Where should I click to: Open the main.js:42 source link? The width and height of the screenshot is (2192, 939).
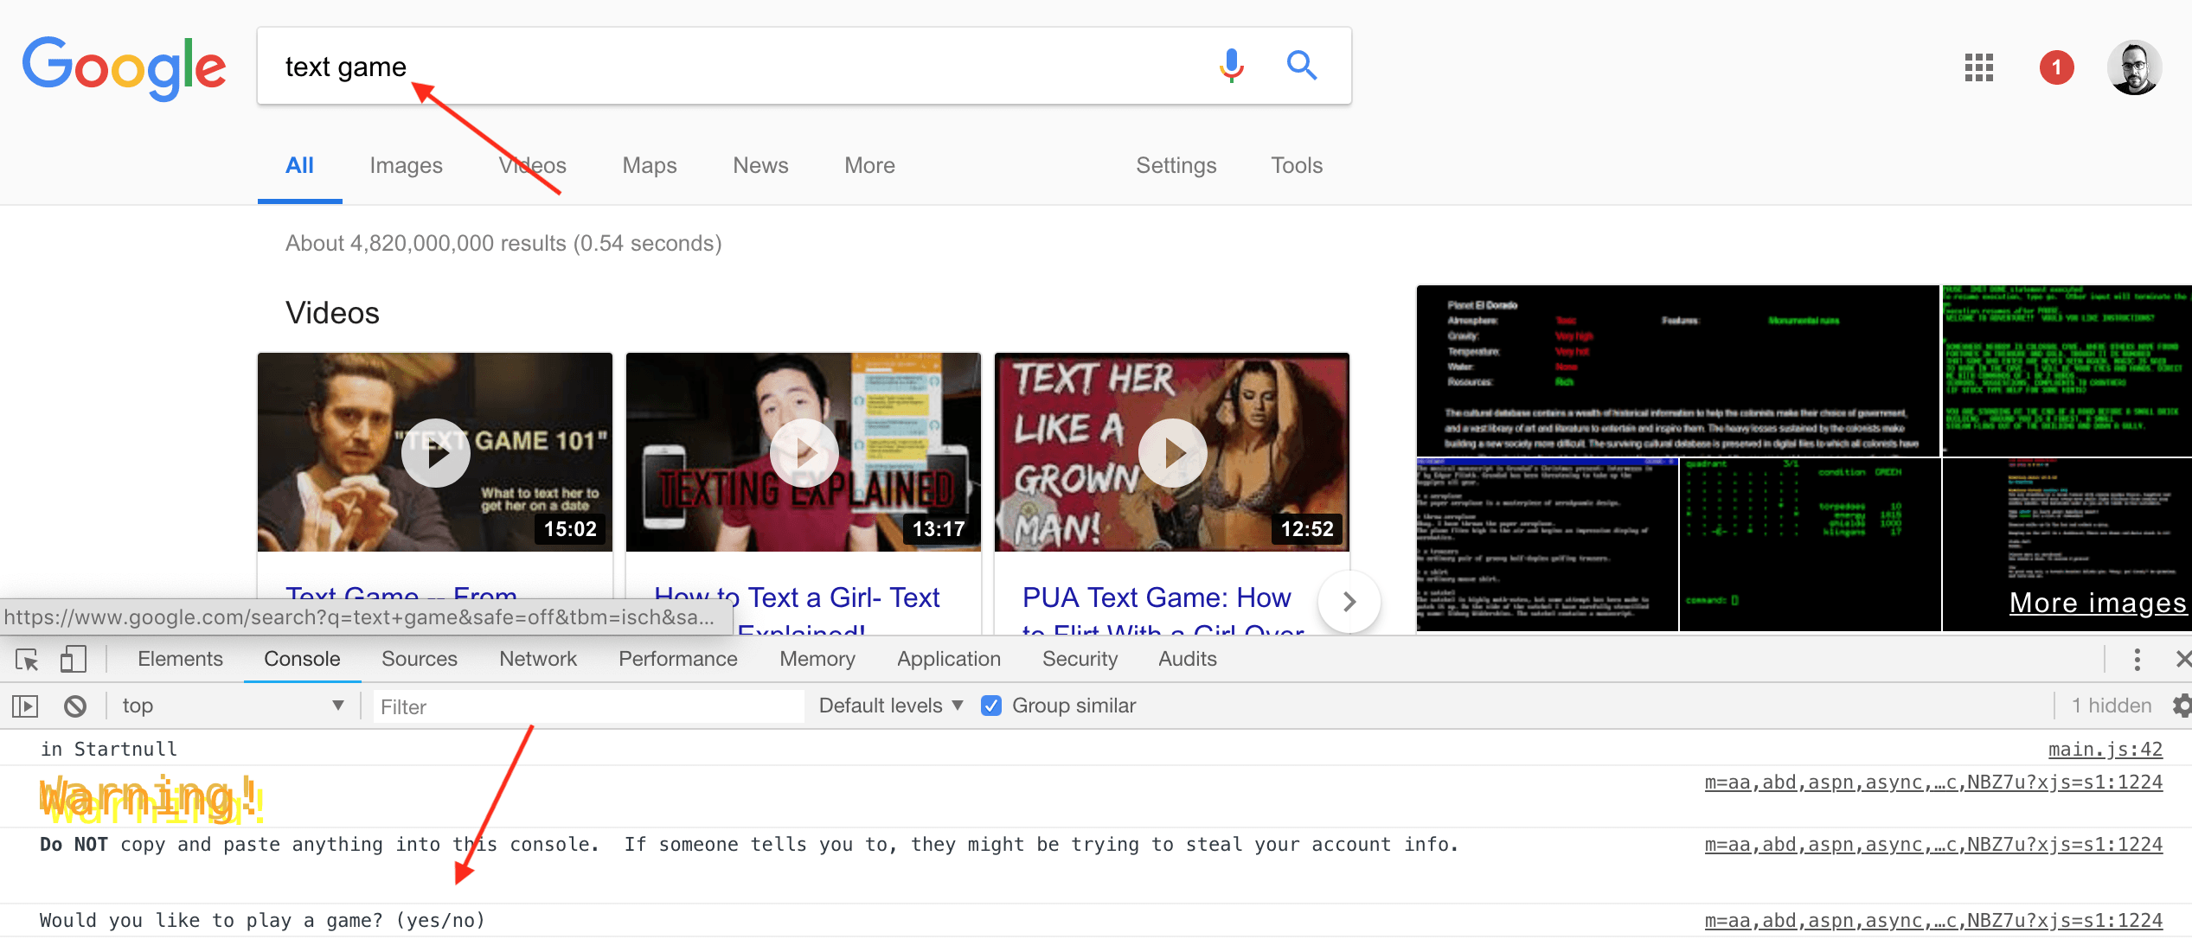coord(2105,749)
